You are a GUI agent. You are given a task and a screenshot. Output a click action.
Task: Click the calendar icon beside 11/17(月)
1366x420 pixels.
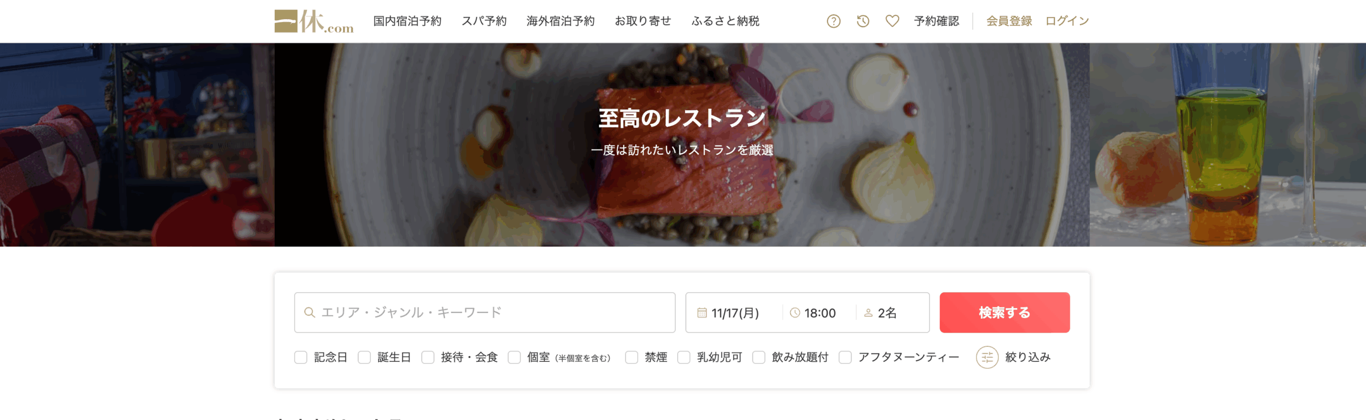(x=702, y=313)
